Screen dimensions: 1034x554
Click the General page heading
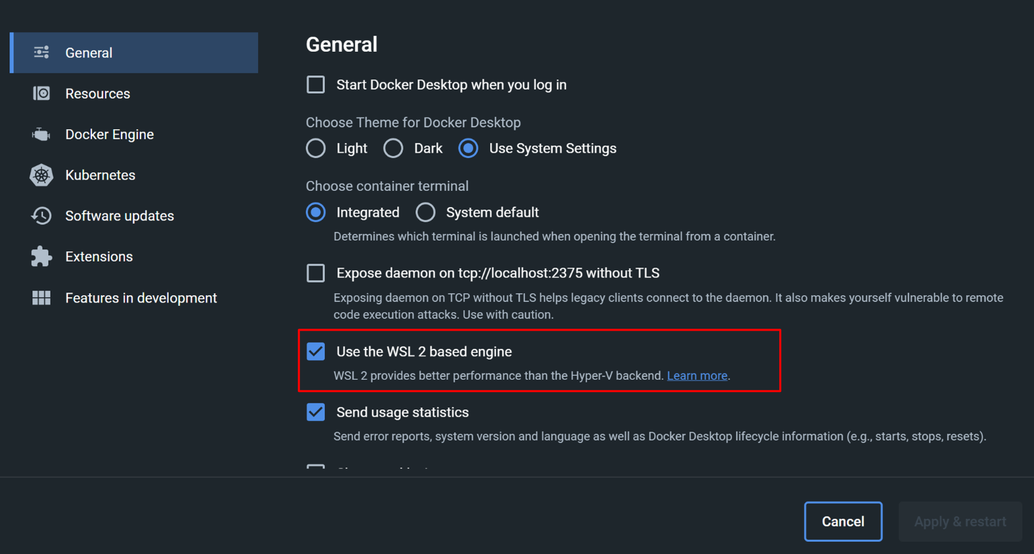342,44
